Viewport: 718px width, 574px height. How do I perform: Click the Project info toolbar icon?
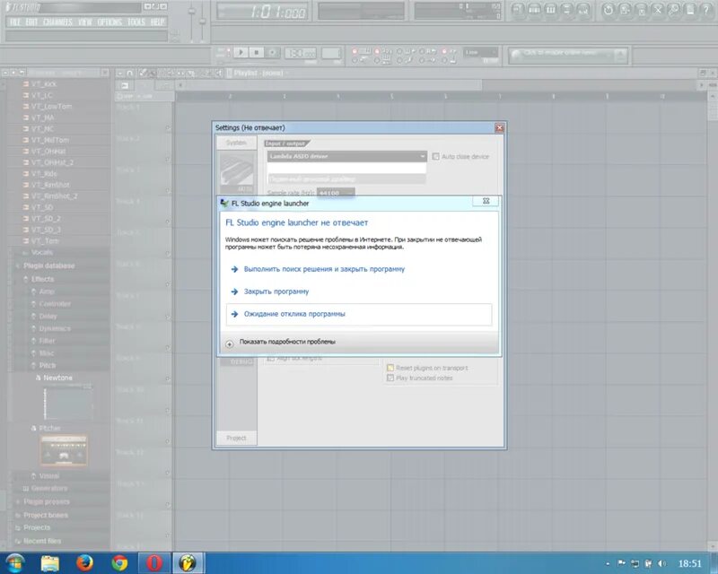[x=690, y=10]
